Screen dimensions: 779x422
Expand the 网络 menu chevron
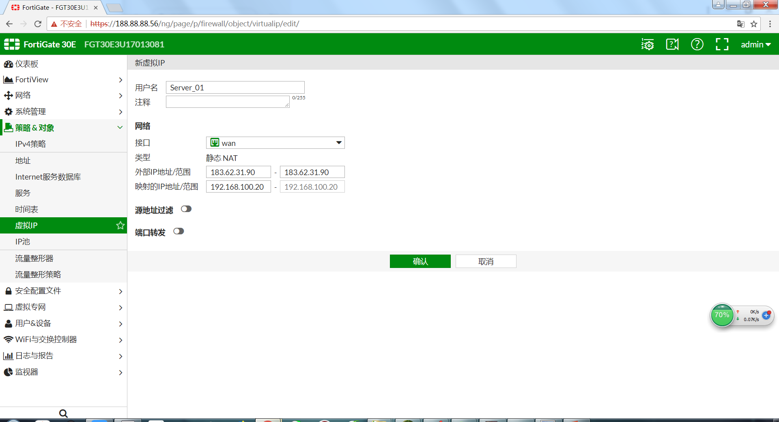[121, 96]
